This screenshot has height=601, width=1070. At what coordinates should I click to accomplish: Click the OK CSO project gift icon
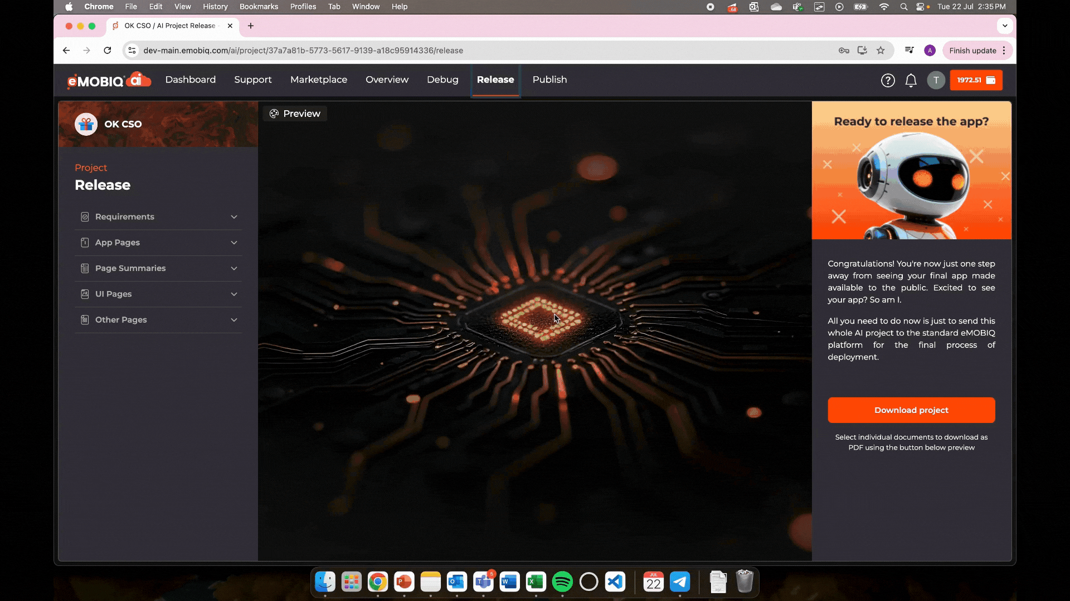click(86, 124)
